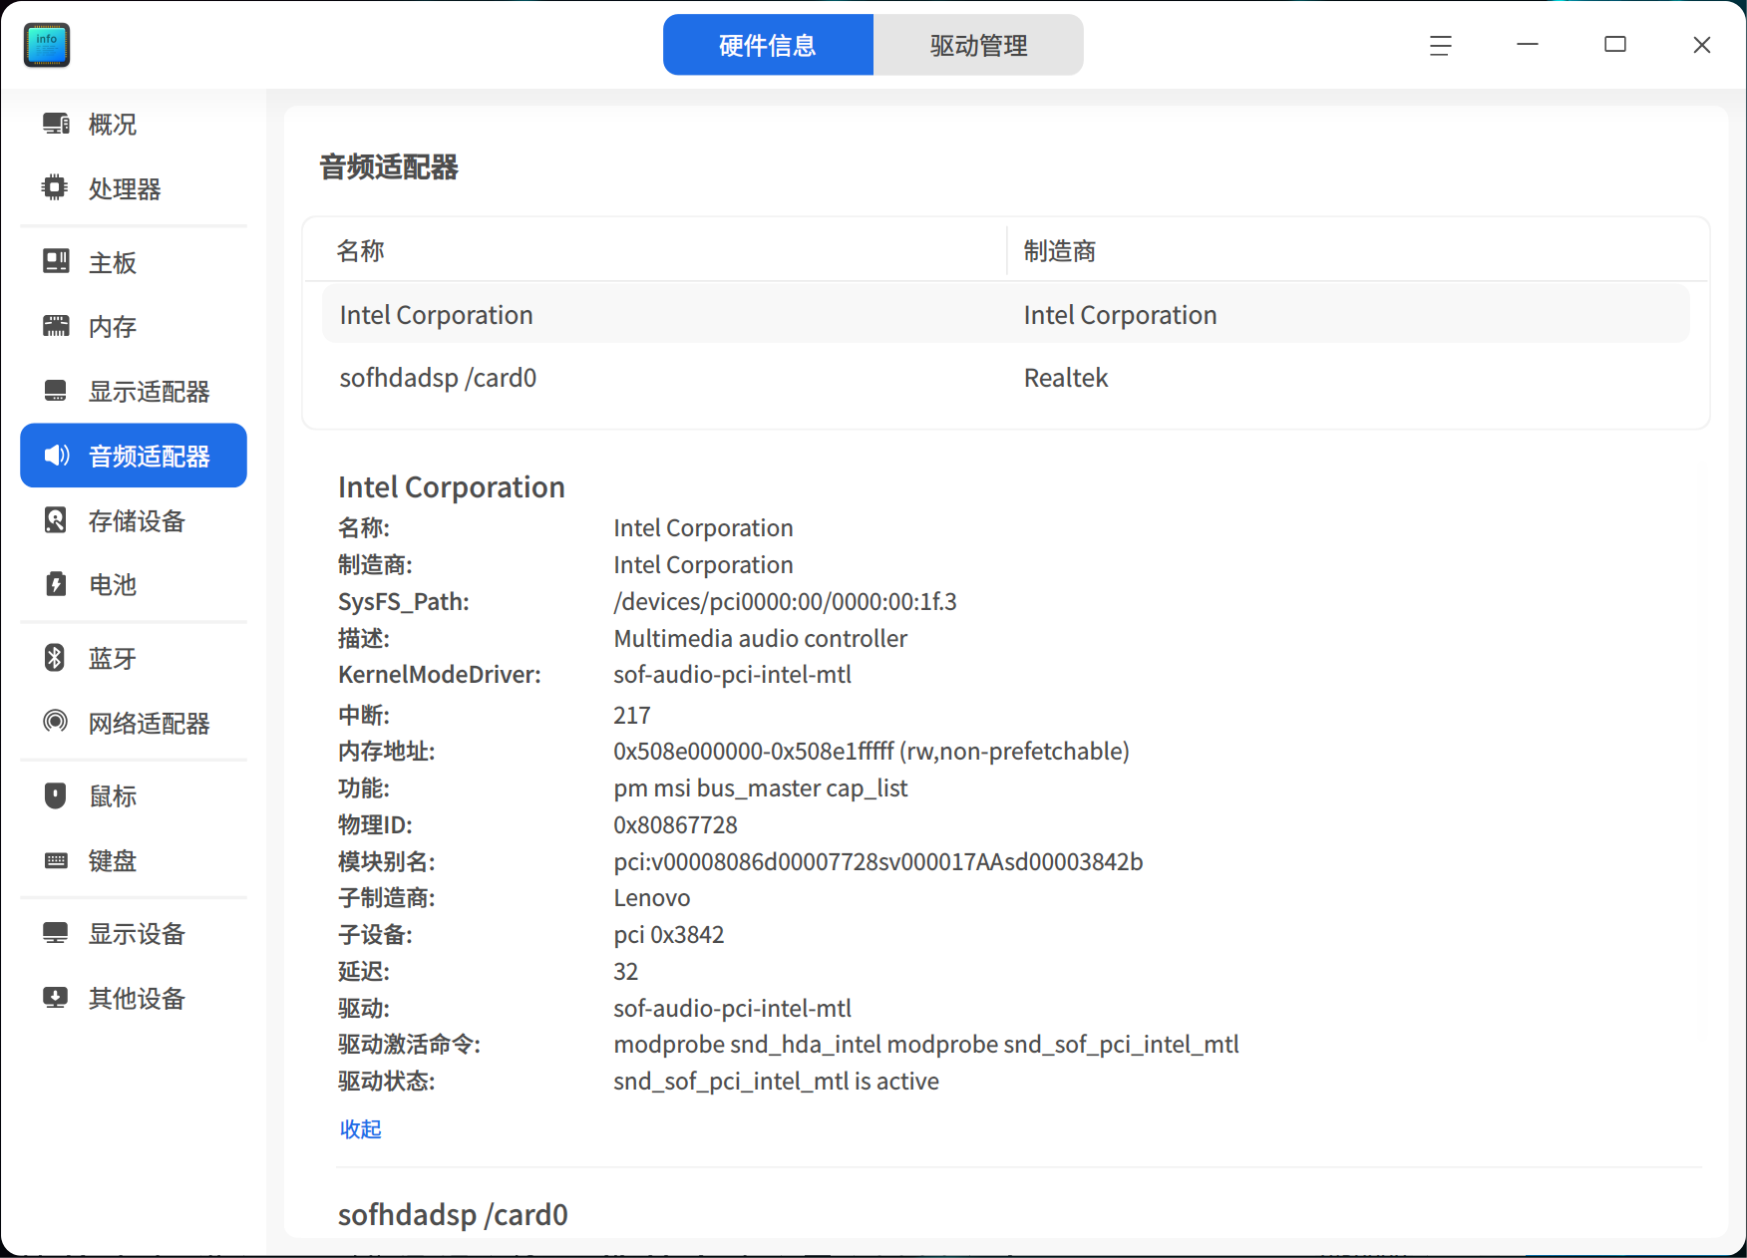Click the 制造商 column header

tap(1059, 250)
